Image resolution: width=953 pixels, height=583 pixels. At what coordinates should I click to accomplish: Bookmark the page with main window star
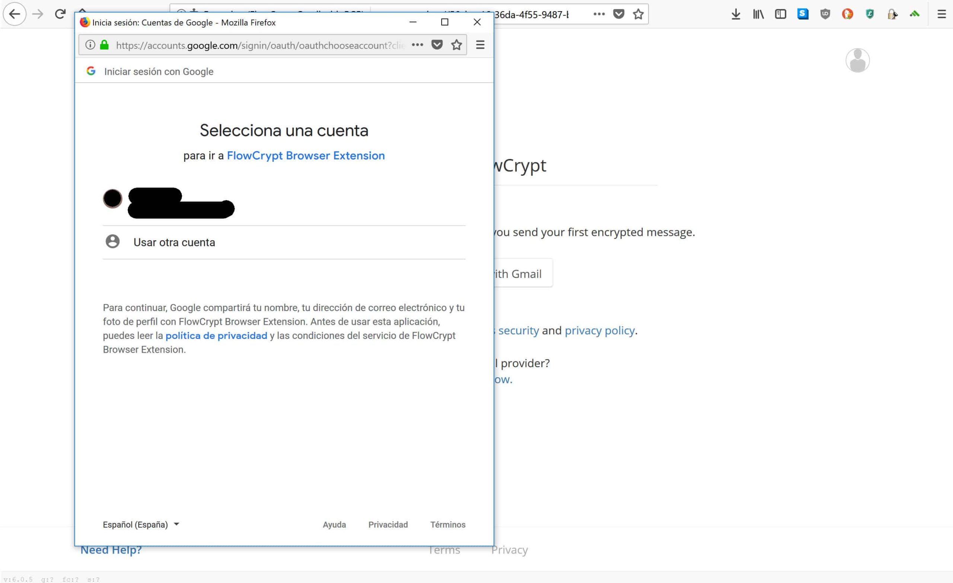(638, 14)
